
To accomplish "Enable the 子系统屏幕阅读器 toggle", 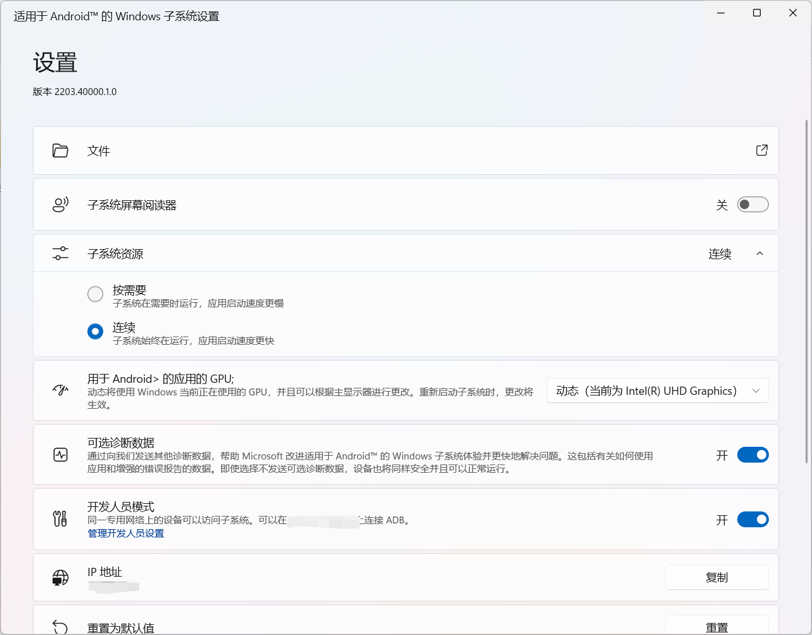I will (x=752, y=204).
